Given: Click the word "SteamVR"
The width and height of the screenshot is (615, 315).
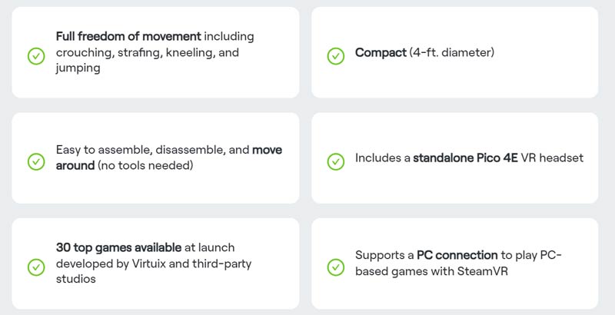Looking at the screenshot, I should coord(482,270).
